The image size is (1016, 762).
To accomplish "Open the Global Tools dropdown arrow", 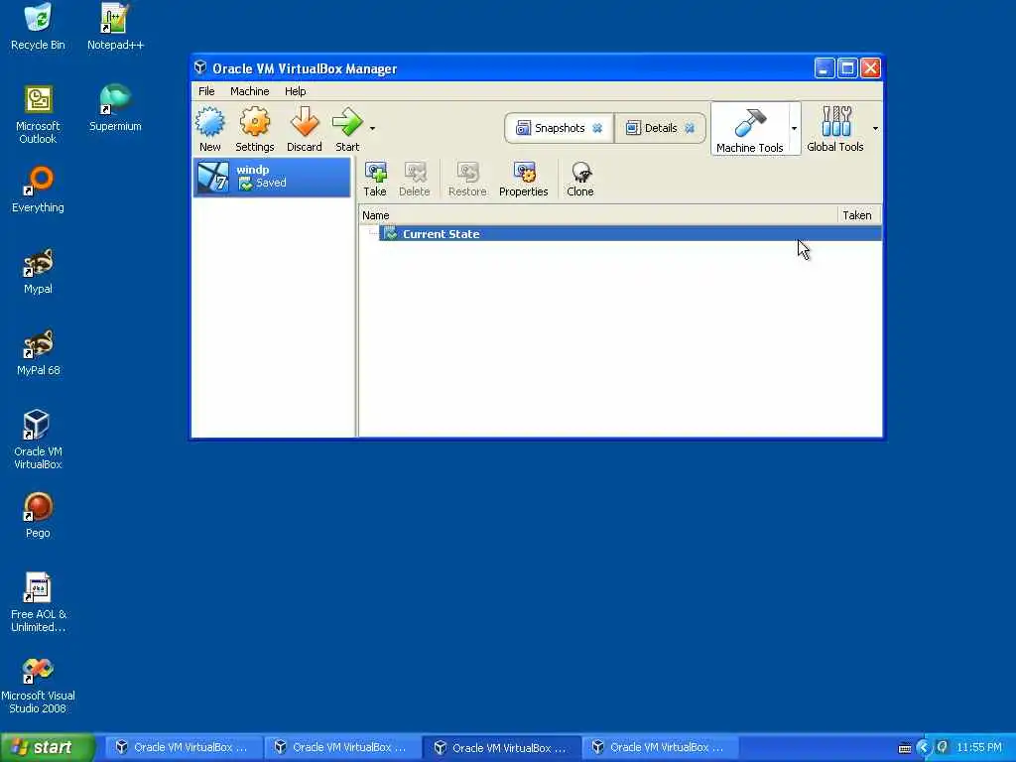I will pyautogui.click(x=875, y=128).
